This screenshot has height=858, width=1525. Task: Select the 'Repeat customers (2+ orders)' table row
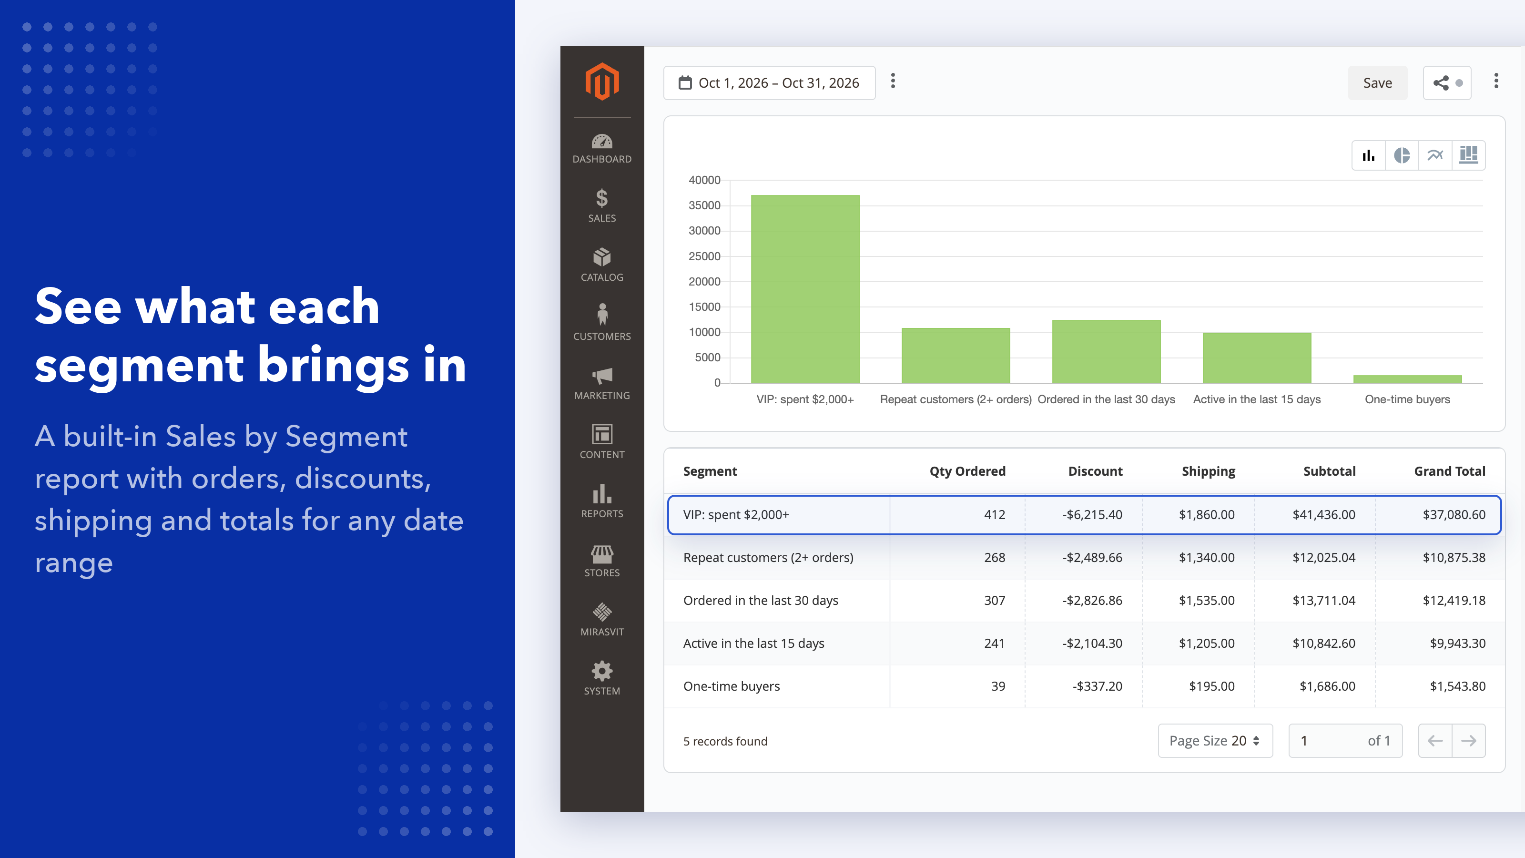tap(1084, 558)
